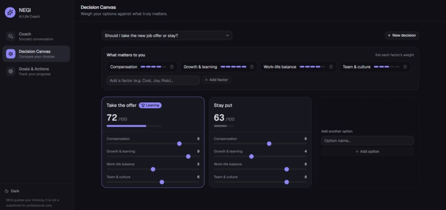This screenshot has width=446, height=210.
Task: Delete the Growth & learning factor with its trash icon
Action: [x=252, y=67]
